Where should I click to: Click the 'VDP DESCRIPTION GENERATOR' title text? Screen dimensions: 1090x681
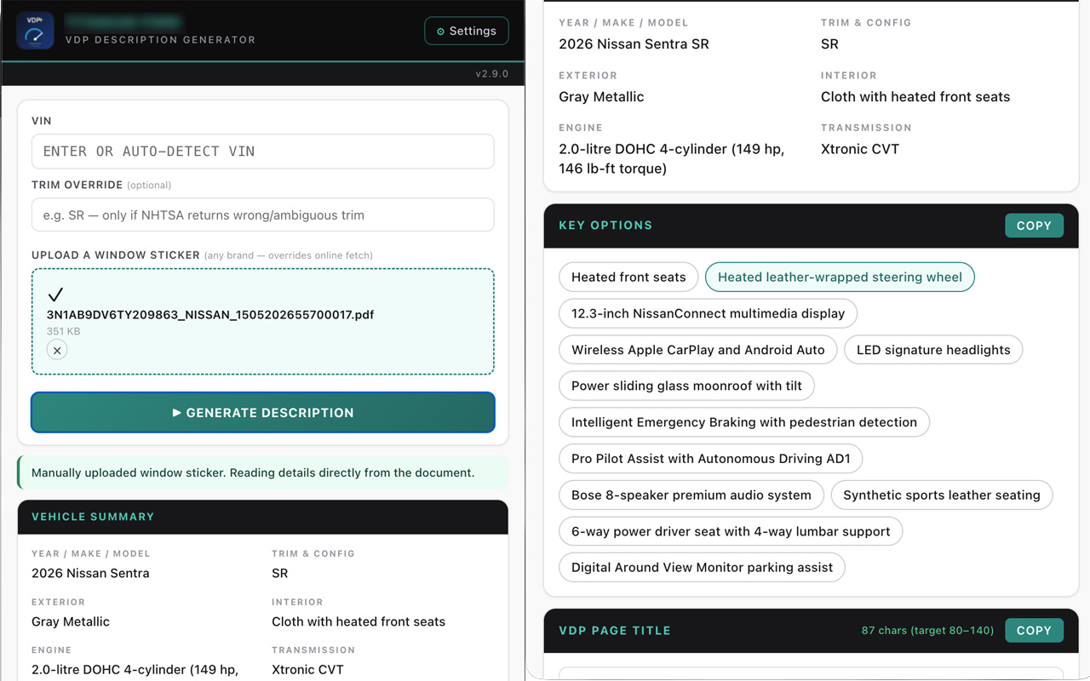(x=160, y=39)
